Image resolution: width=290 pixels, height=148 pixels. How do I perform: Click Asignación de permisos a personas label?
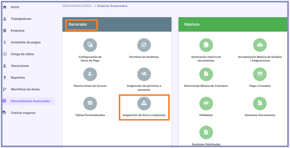point(144,88)
